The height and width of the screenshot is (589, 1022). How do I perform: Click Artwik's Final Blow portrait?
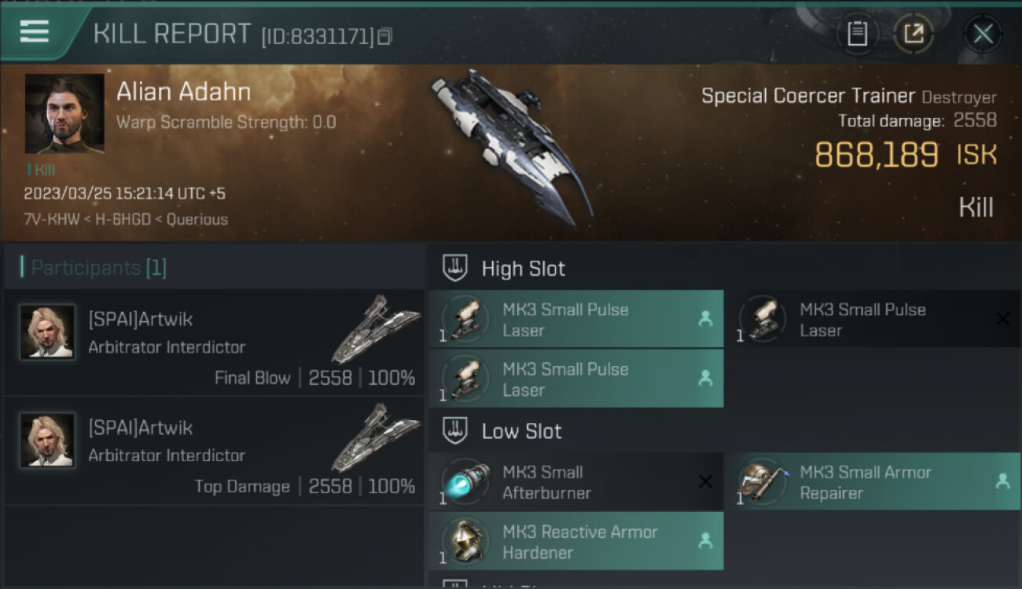tap(47, 332)
